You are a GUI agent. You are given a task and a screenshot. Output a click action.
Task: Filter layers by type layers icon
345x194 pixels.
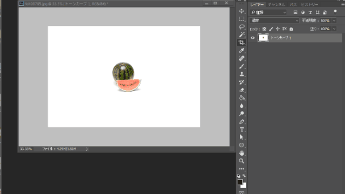310,12
